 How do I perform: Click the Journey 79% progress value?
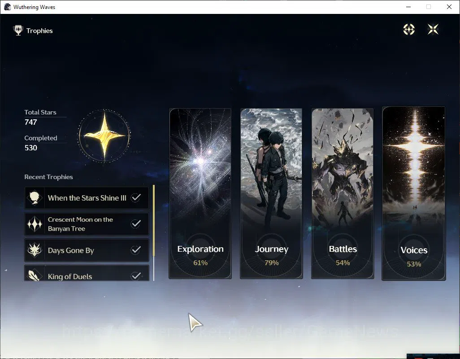(x=271, y=263)
